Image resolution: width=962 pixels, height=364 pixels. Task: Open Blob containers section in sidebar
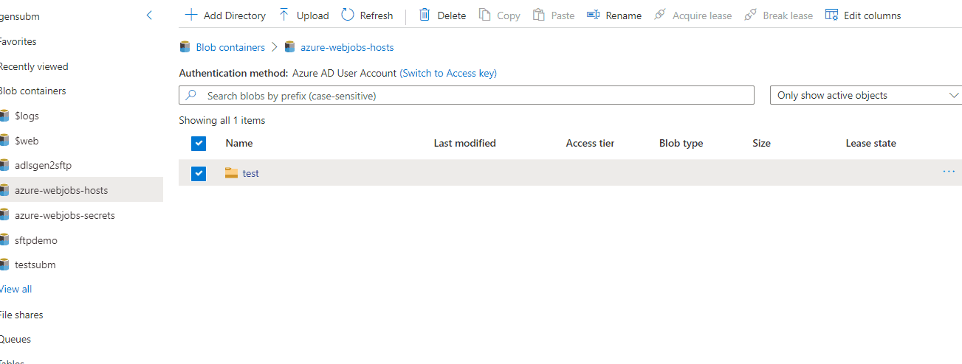click(x=32, y=91)
